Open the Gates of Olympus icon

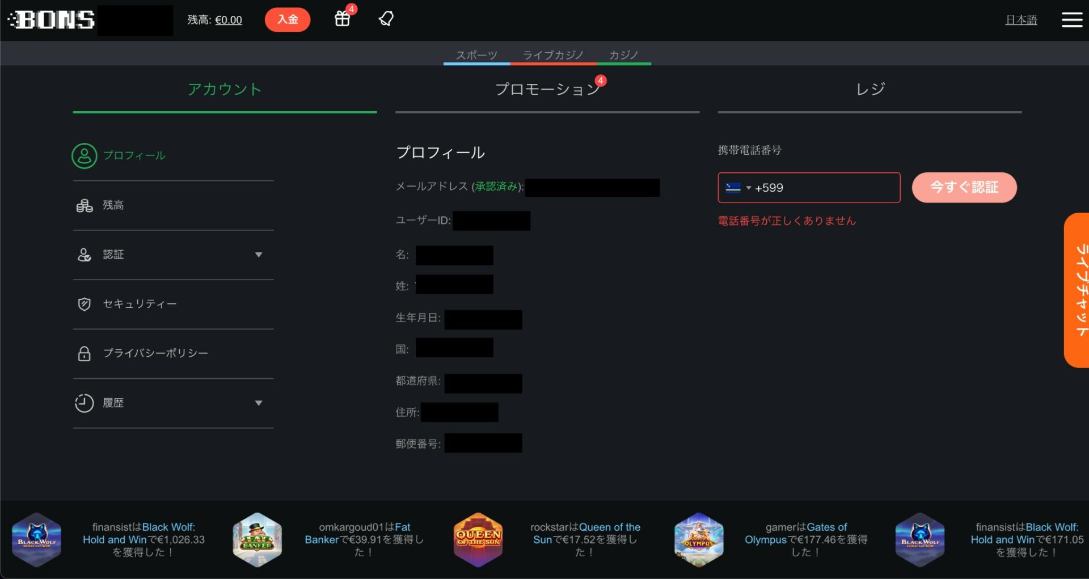click(699, 539)
